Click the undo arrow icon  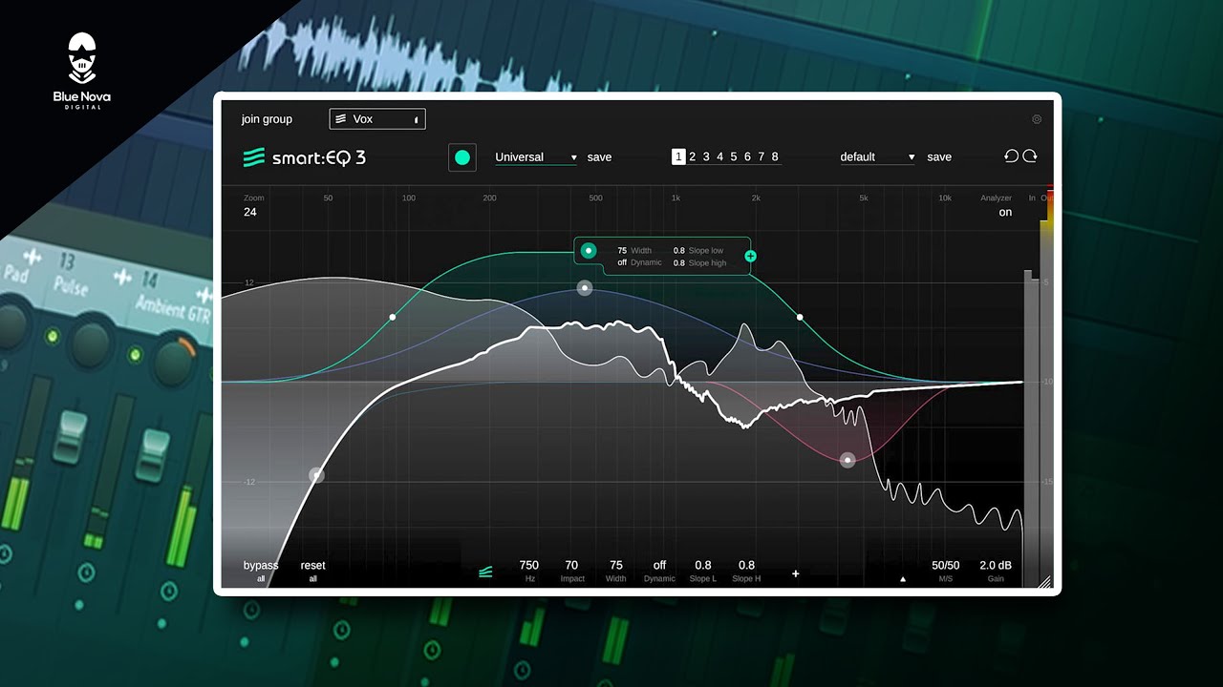tap(1012, 156)
